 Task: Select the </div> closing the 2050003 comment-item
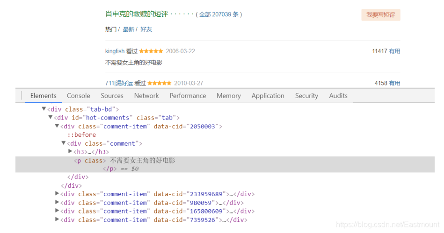72,186
